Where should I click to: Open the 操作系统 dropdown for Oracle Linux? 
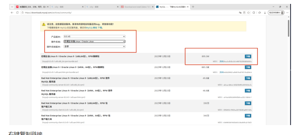tap(94, 41)
